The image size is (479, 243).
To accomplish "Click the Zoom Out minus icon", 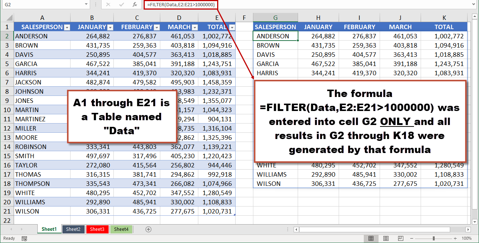I will [411, 238].
